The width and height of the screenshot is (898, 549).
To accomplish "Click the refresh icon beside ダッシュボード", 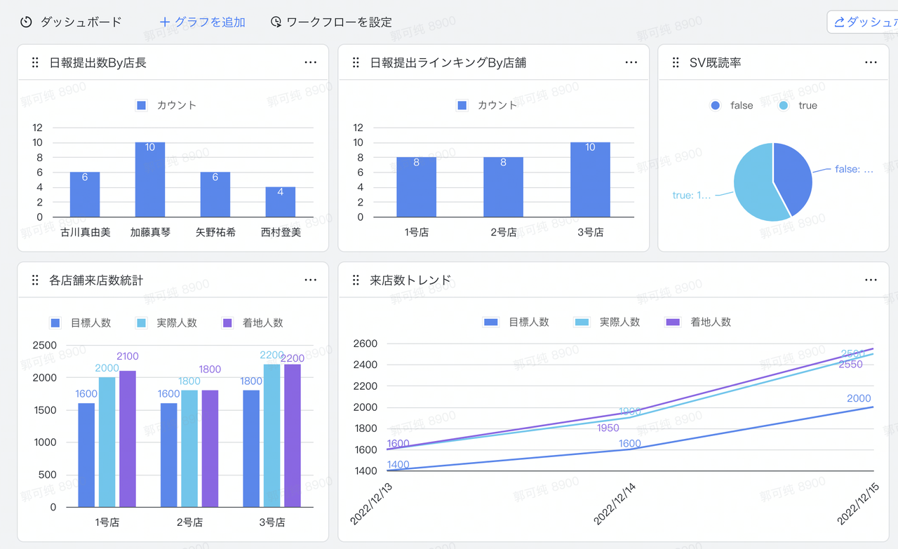I will coord(26,22).
